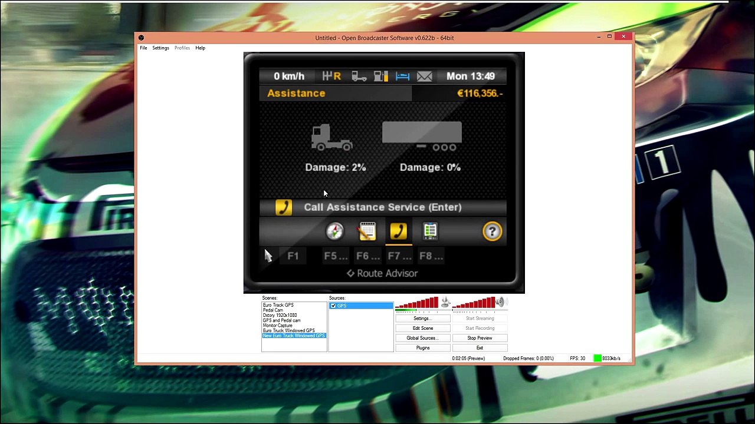Click the Edit Scene button
Screen dimensions: 755x424
coord(423,328)
